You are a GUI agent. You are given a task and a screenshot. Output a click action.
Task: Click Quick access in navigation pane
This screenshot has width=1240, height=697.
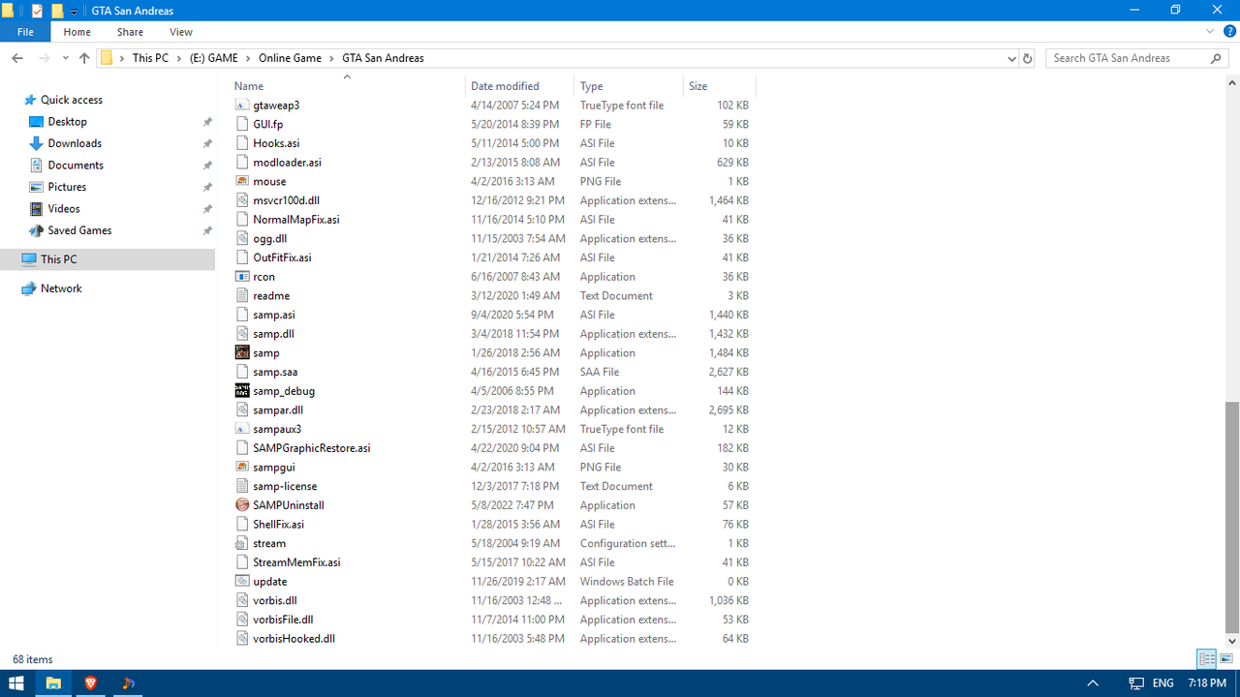click(71, 100)
